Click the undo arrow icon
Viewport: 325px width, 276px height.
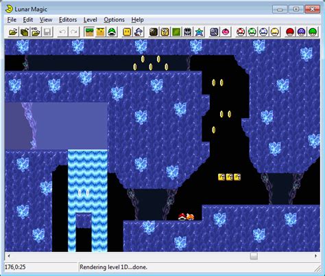pyautogui.click(x=62, y=32)
